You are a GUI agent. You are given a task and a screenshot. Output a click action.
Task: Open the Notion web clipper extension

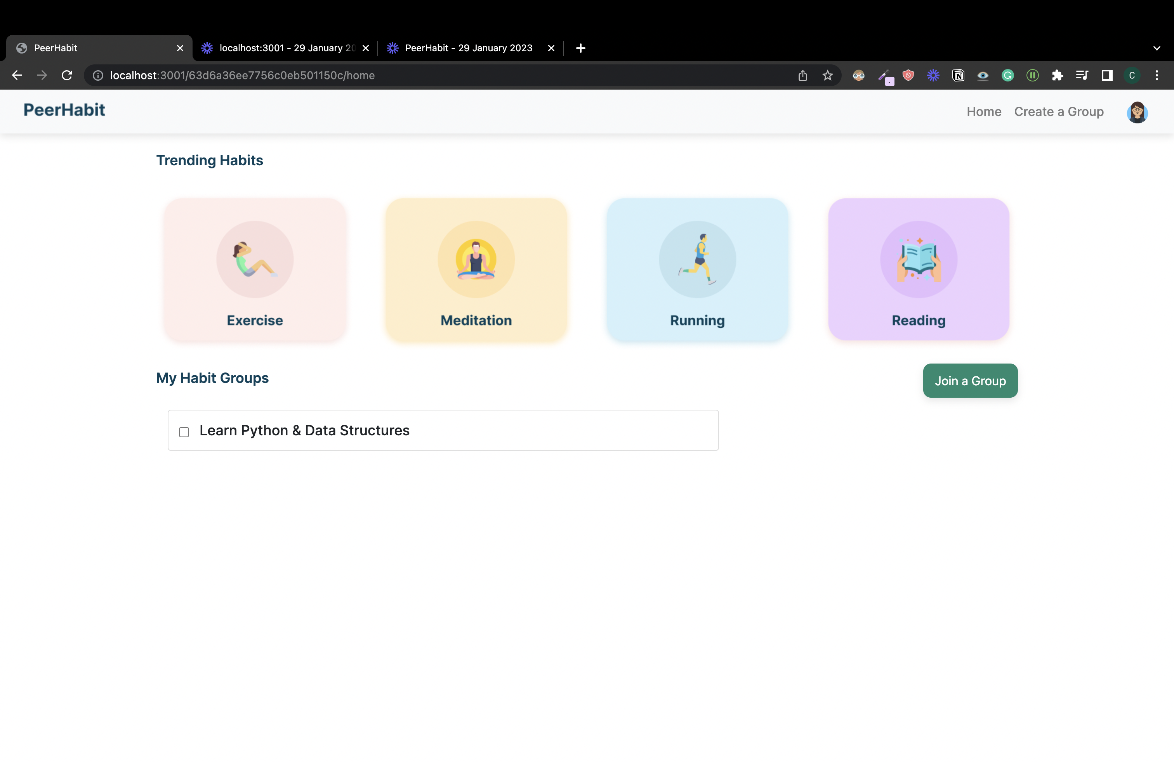[958, 75]
